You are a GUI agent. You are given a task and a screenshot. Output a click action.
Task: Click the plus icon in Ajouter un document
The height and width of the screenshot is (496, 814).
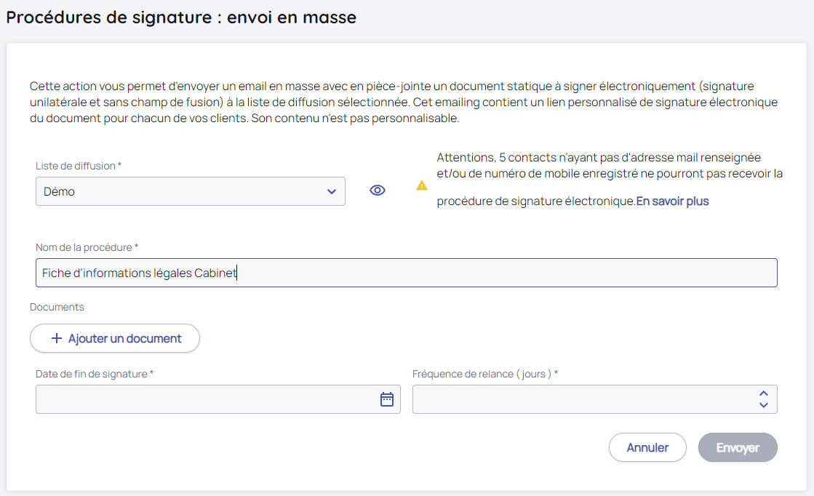pos(57,339)
